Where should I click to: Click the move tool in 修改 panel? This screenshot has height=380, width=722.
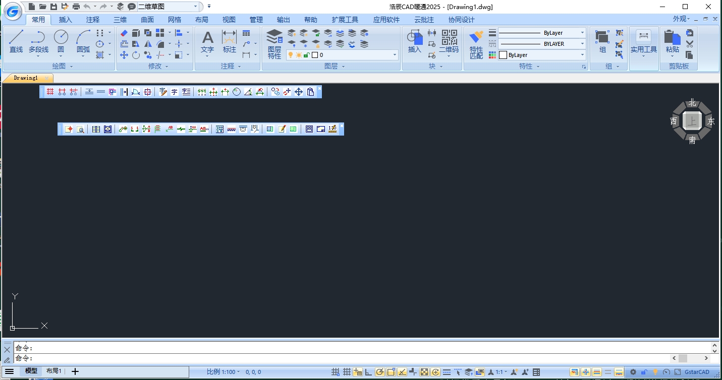(124, 55)
